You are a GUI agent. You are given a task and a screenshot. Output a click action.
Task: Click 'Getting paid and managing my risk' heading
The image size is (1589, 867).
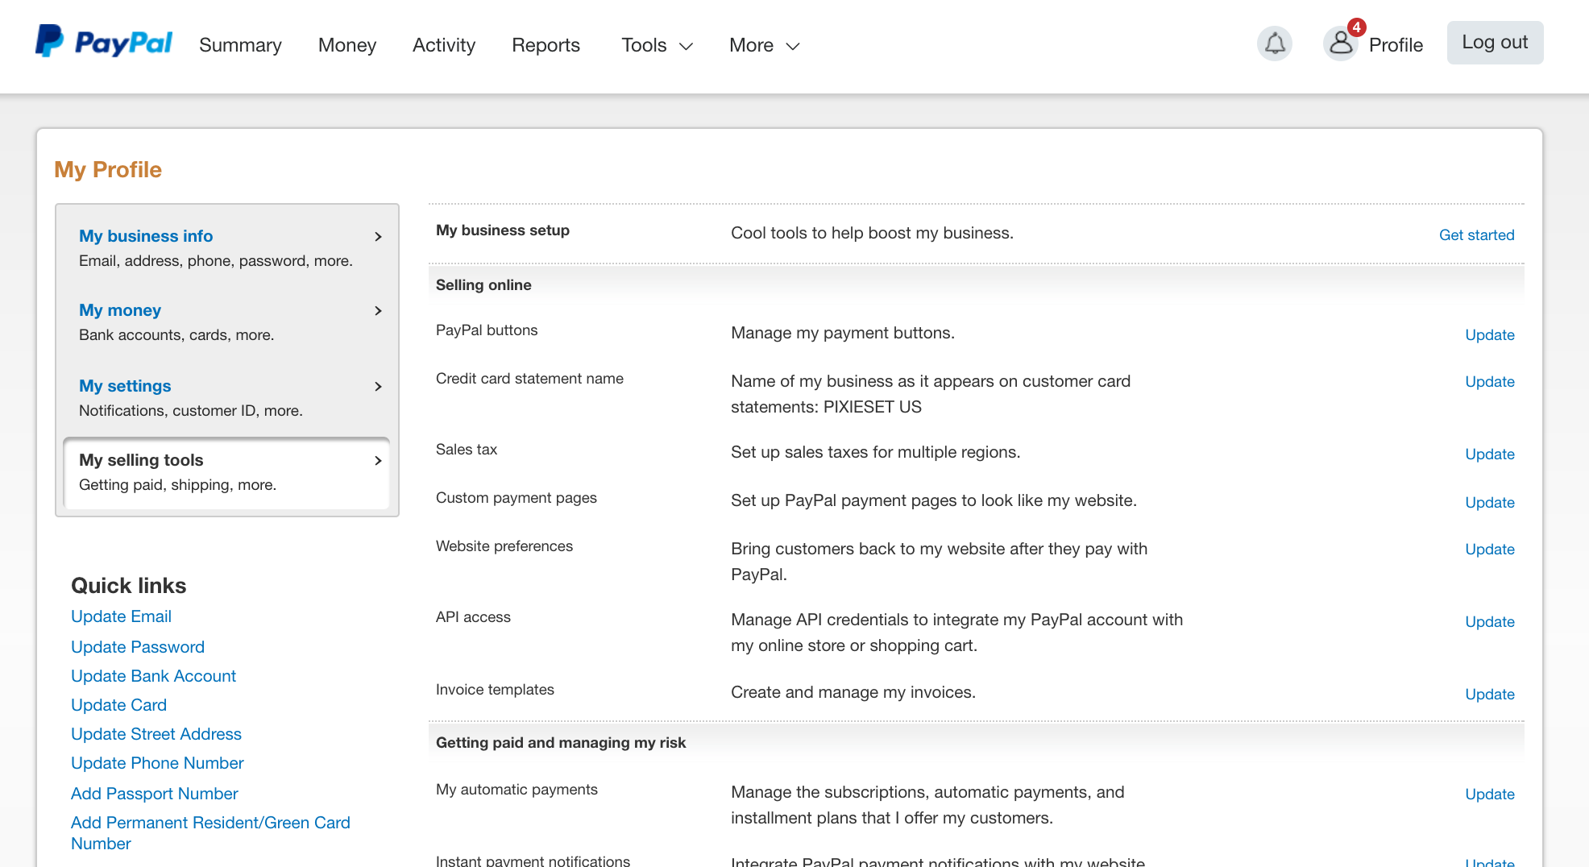[x=561, y=743]
